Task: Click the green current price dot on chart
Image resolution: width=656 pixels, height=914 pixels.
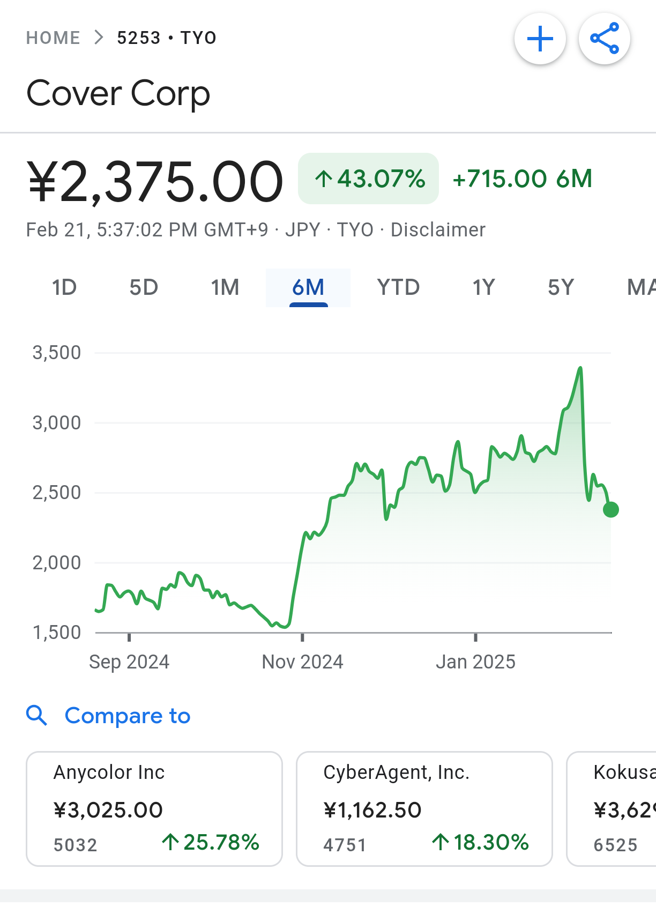Action: point(611,509)
